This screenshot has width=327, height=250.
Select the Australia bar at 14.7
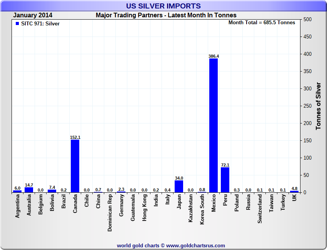click(29, 190)
